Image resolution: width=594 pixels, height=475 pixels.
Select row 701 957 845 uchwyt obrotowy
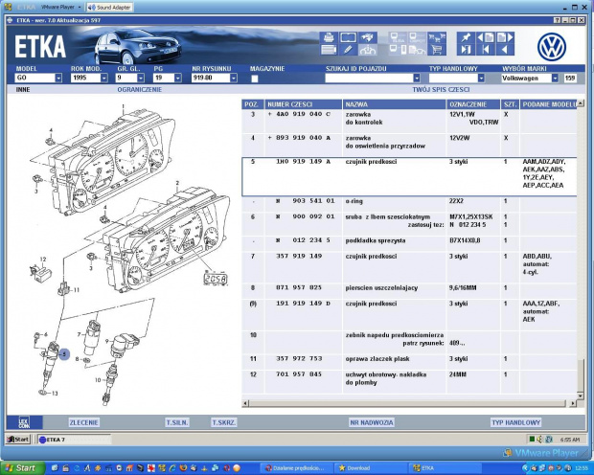point(409,382)
